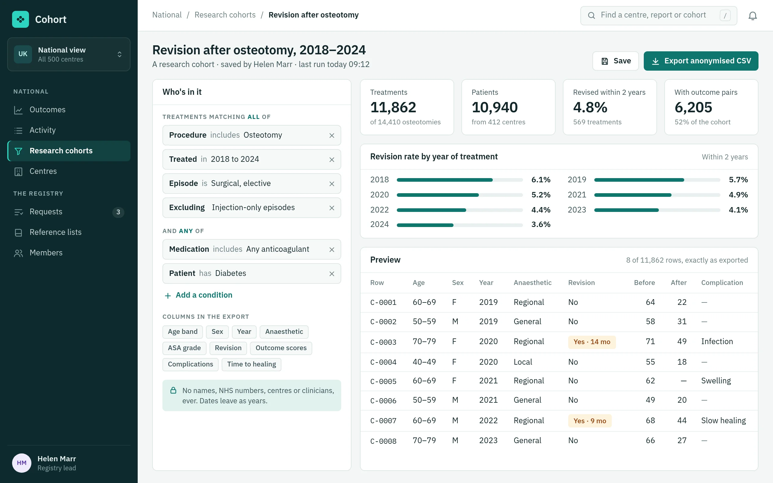
Task: Open Centres page
Action: [69, 171]
